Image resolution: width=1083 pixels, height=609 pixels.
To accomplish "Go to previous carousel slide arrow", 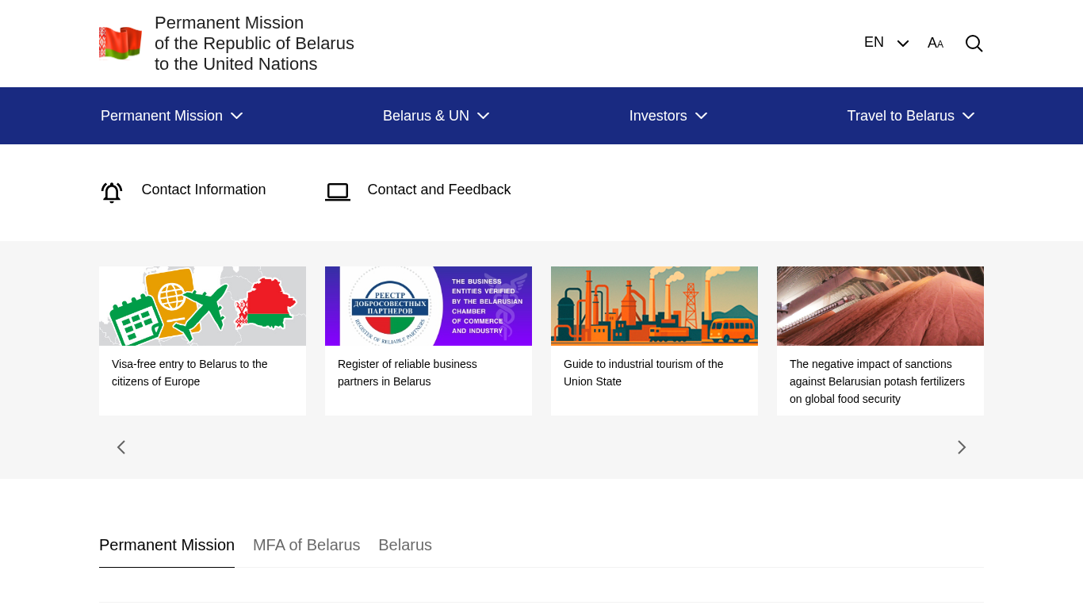I will coord(121,447).
